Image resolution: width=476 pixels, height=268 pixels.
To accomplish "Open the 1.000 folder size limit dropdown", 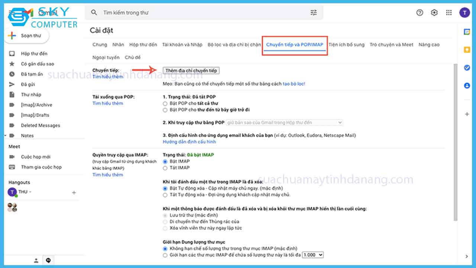I will point(313,255).
